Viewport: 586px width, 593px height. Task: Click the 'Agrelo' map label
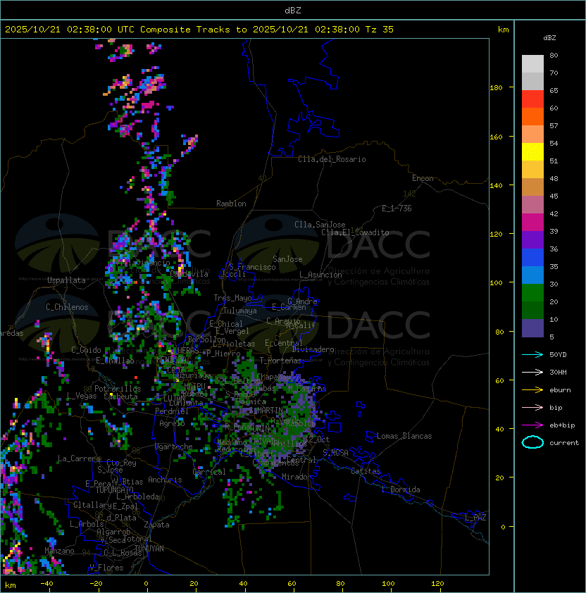tap(172, 423)
